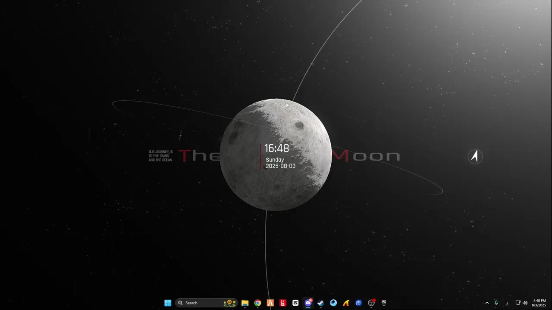Click the white arrow icon on wallpaper
Screen dimensions: 552x310
click(x=475, y=156)
